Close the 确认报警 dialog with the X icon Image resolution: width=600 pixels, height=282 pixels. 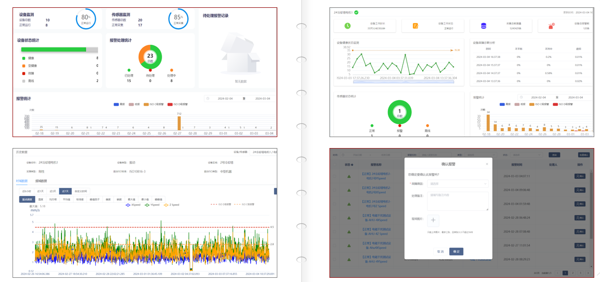click(487, 164)
